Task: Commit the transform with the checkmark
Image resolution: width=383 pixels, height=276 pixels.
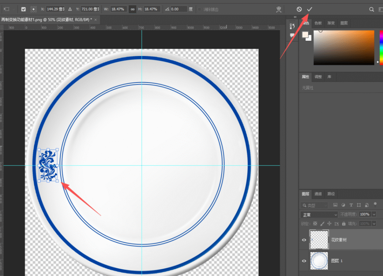Action: (x=309, y=9)
